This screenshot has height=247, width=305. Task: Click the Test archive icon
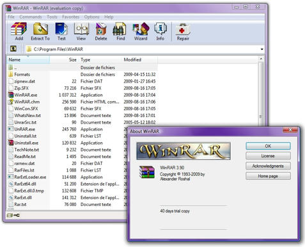coord(61,29)
